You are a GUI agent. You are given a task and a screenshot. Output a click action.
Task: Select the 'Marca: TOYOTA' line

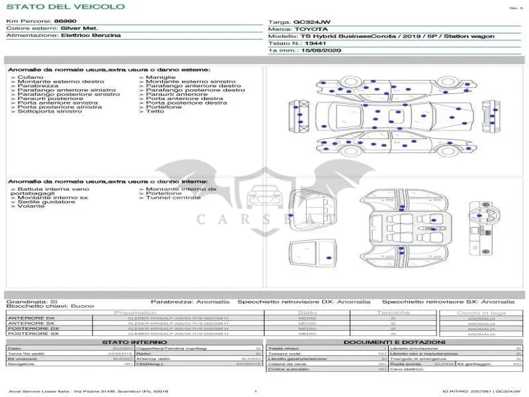click(298, 29)
